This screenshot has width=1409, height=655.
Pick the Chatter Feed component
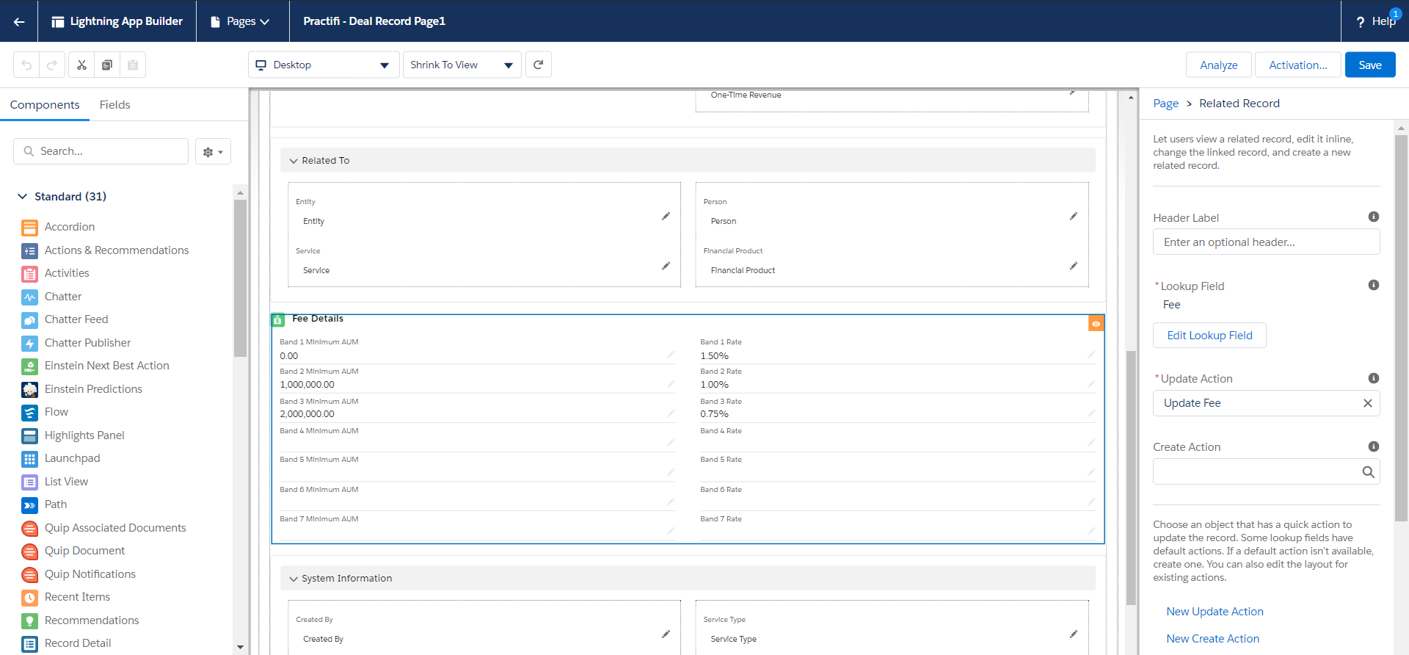76,319
